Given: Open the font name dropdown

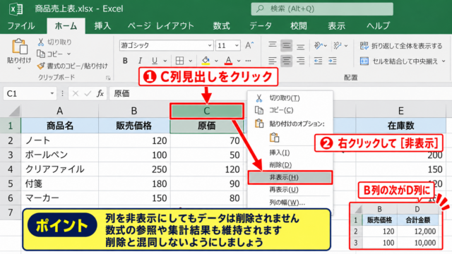Looking at the screenshot, I should [x=210, y=45].
